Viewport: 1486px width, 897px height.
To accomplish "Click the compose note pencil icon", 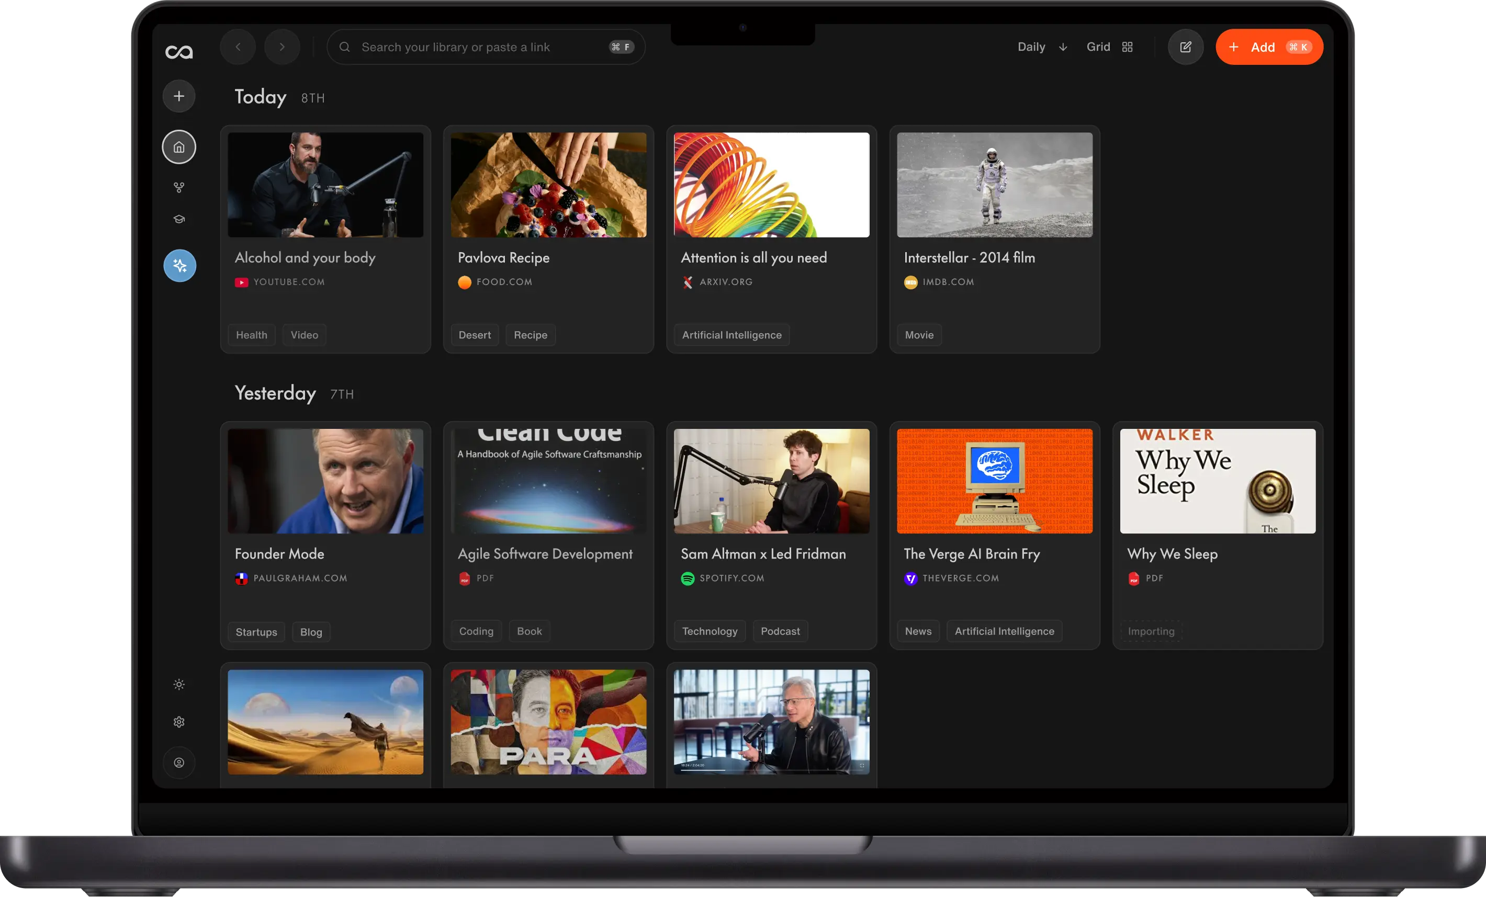I will coord(1185,47).
